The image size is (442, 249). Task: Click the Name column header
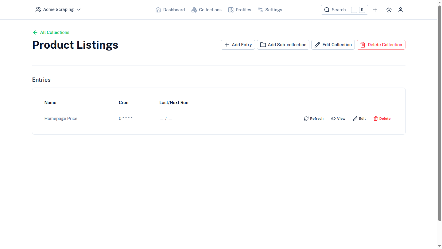point(50,103)
